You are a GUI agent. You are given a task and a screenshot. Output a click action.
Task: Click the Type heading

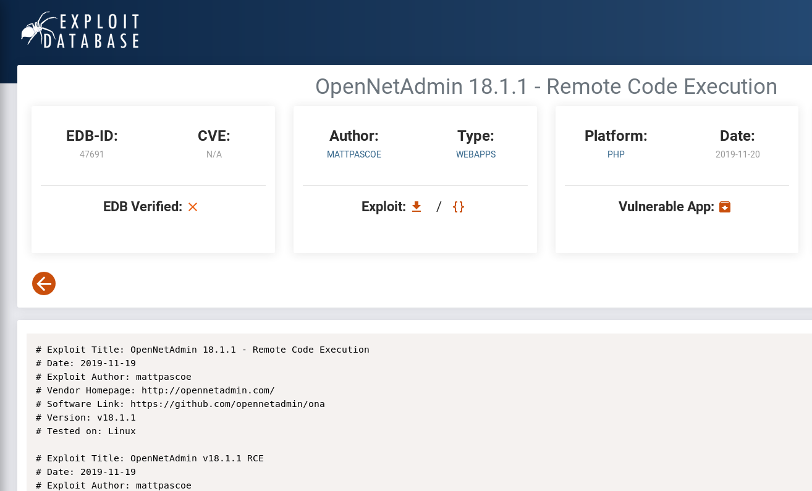476,136
